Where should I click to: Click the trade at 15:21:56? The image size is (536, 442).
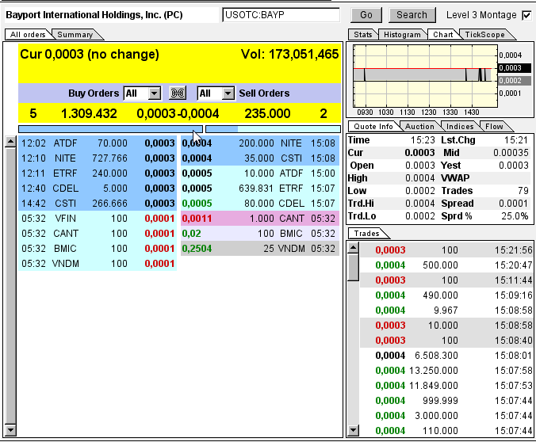coord(446,250)
